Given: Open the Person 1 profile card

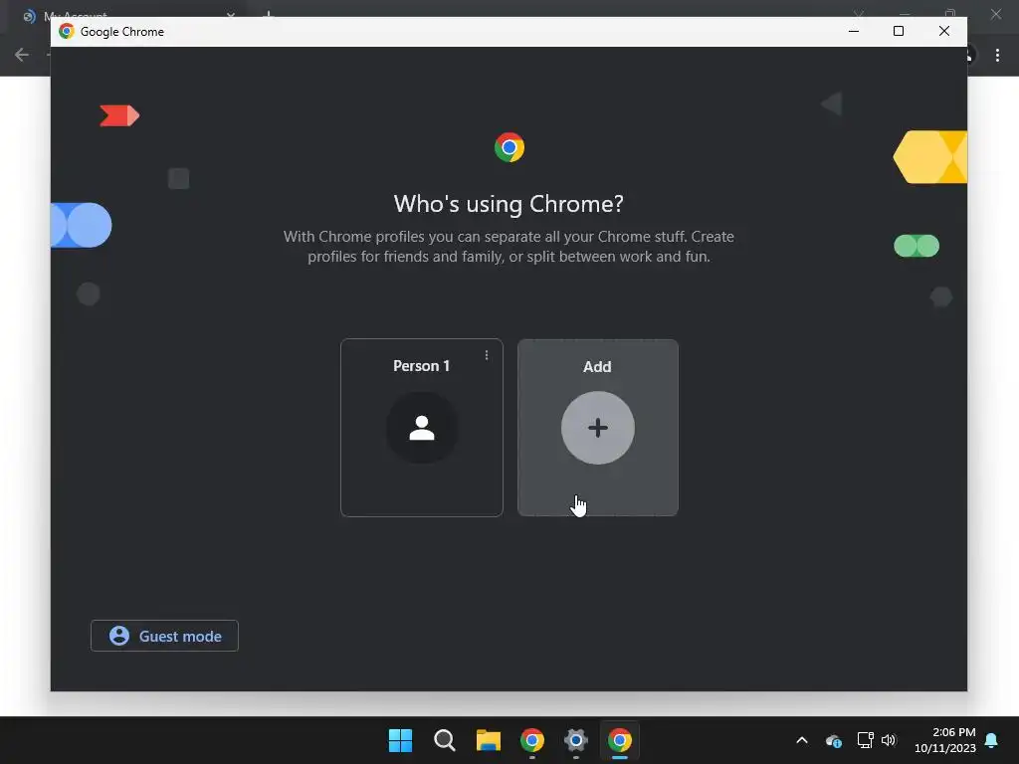Looking at the screenshot, I should [x=421, y=428].
